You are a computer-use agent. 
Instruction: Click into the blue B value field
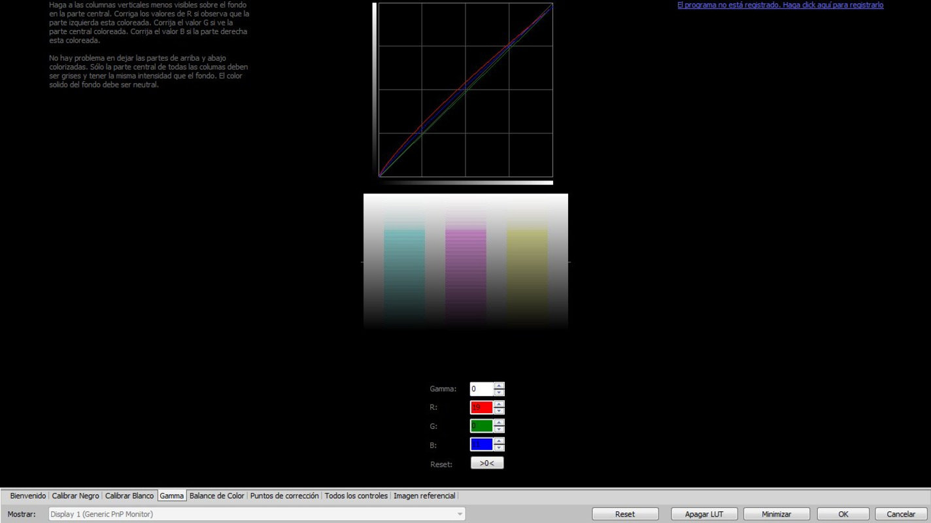482,444
